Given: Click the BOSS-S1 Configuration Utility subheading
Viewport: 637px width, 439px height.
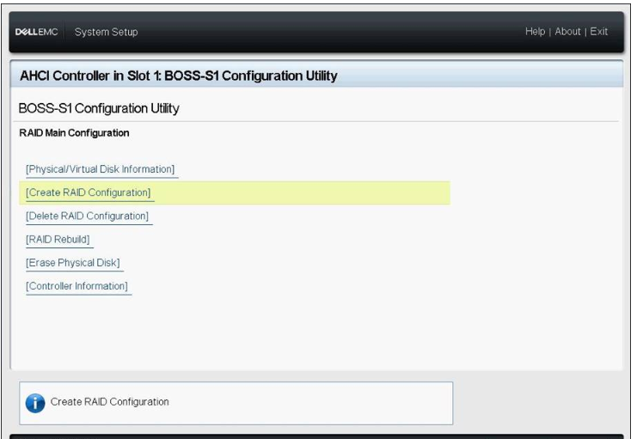Looking at the screenshot, I should point(99,108).
